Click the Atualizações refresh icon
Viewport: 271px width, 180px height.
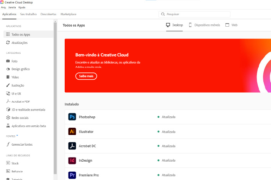(x=8, y=42)
